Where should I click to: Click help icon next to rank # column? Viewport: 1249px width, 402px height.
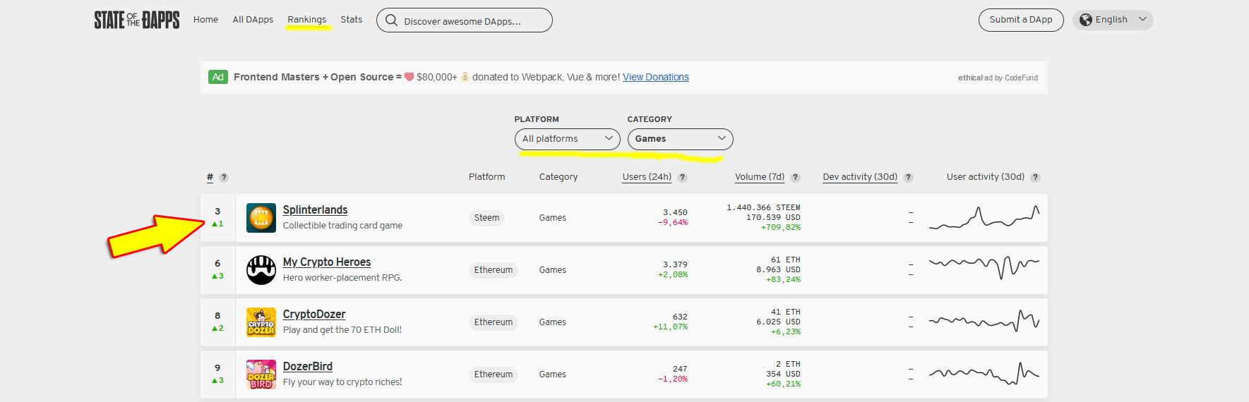click(224, 178)
